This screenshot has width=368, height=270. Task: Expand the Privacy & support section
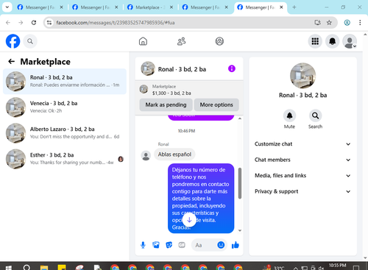[302, 191]
